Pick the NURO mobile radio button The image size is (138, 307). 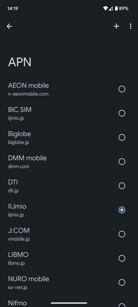(122, 282)
